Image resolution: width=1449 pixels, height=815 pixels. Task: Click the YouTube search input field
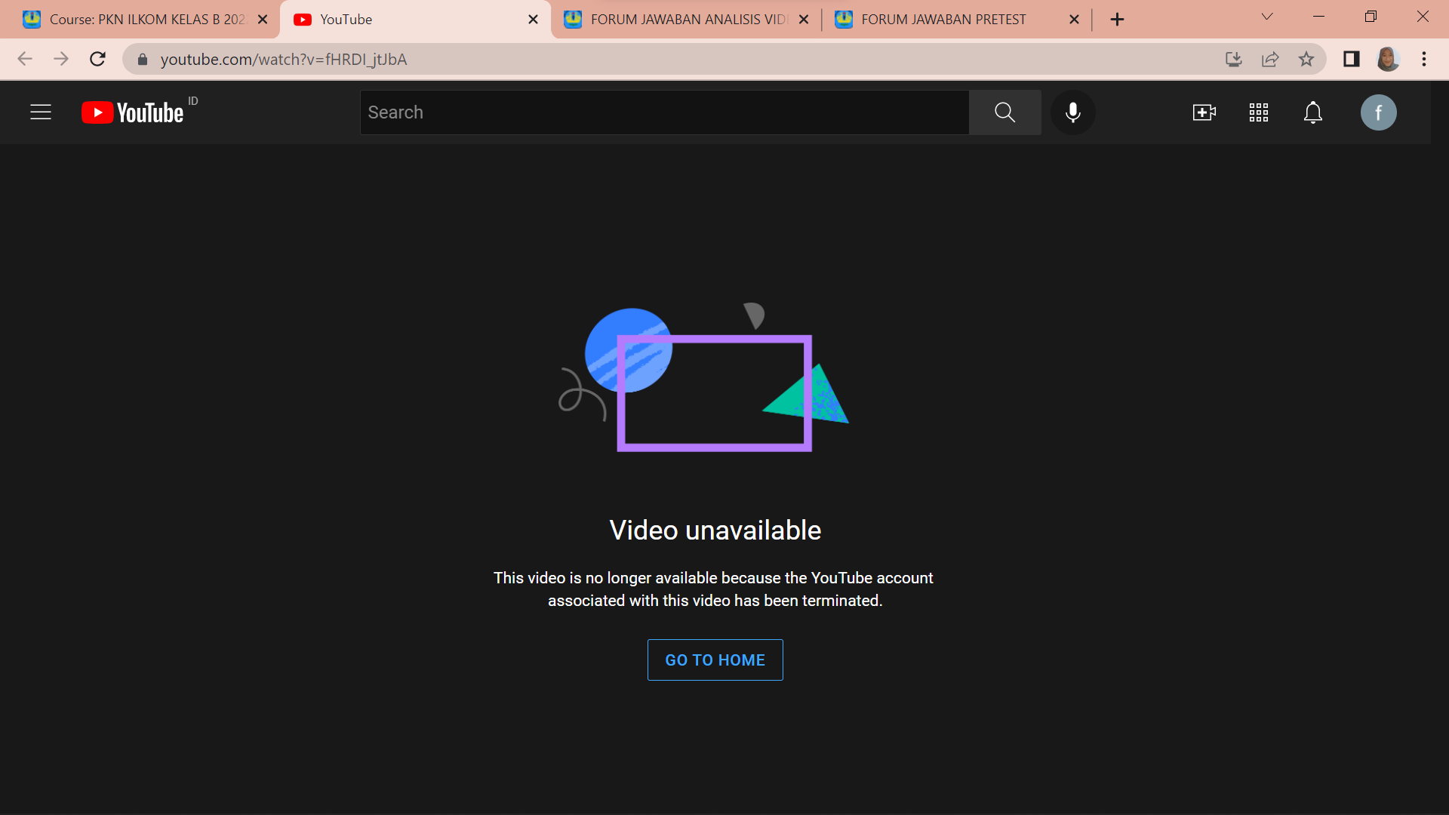tap(664, 112)
